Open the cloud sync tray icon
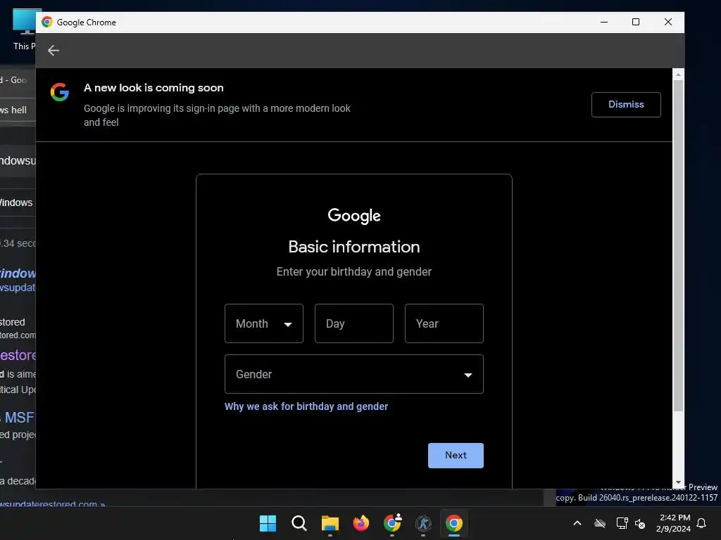Screen dimensions: 721x540 pos(600,523)
